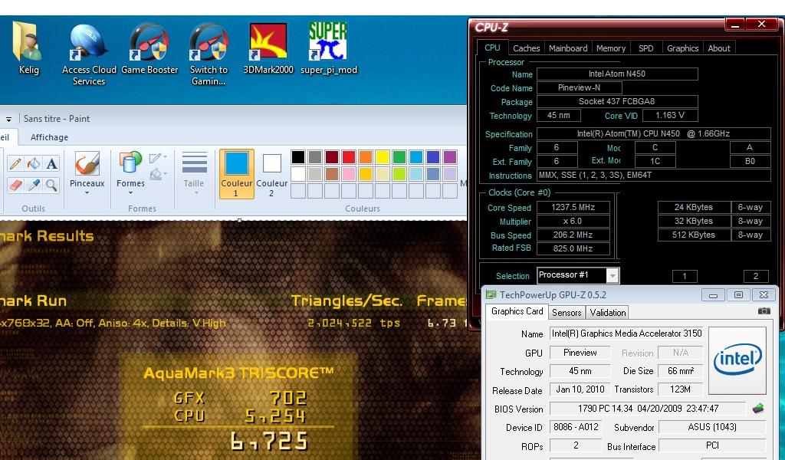Select the Text tool in Paint
The width and height of the screenshot is (785, 460).
[x=51, y=163]
